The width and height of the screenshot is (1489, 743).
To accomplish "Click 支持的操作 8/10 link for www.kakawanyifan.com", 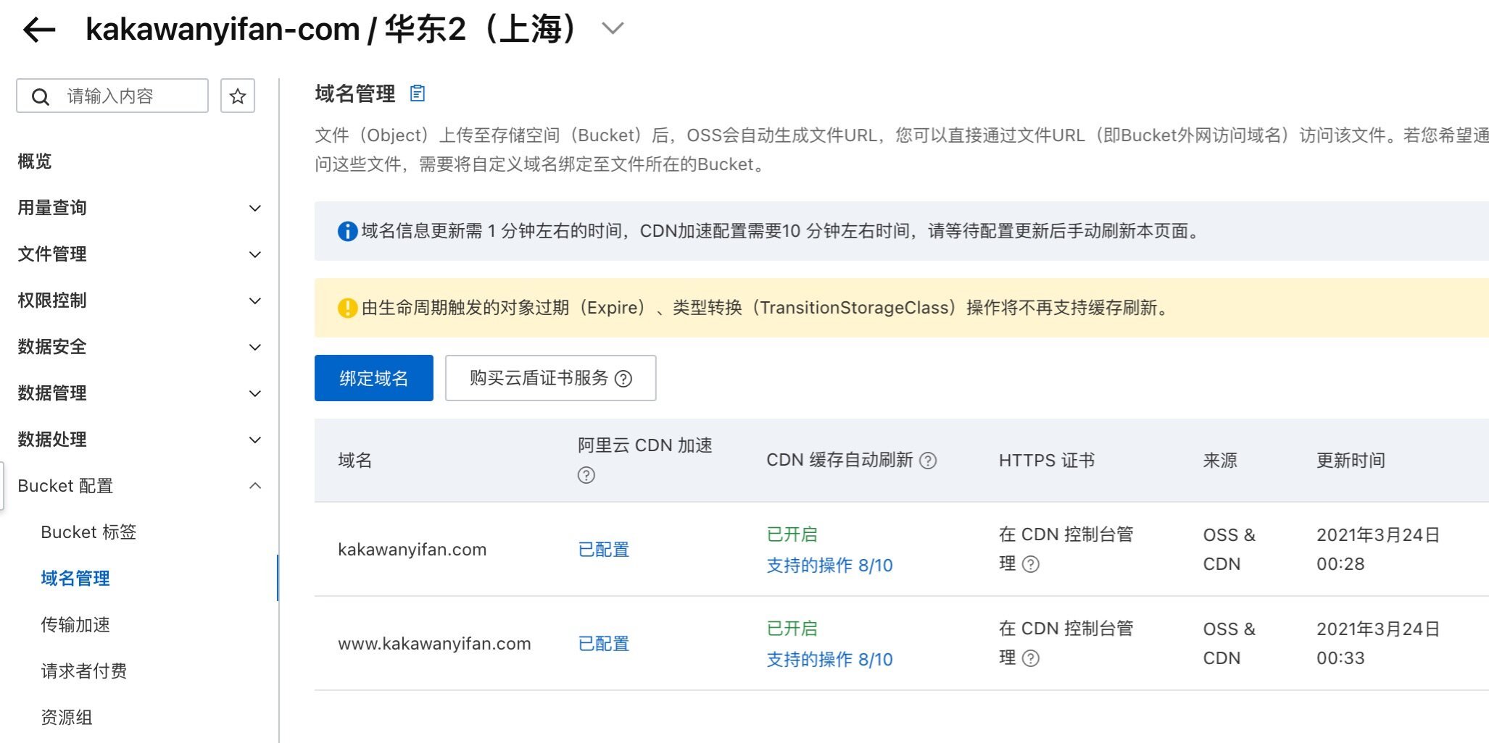I will [x=829, y=659].
